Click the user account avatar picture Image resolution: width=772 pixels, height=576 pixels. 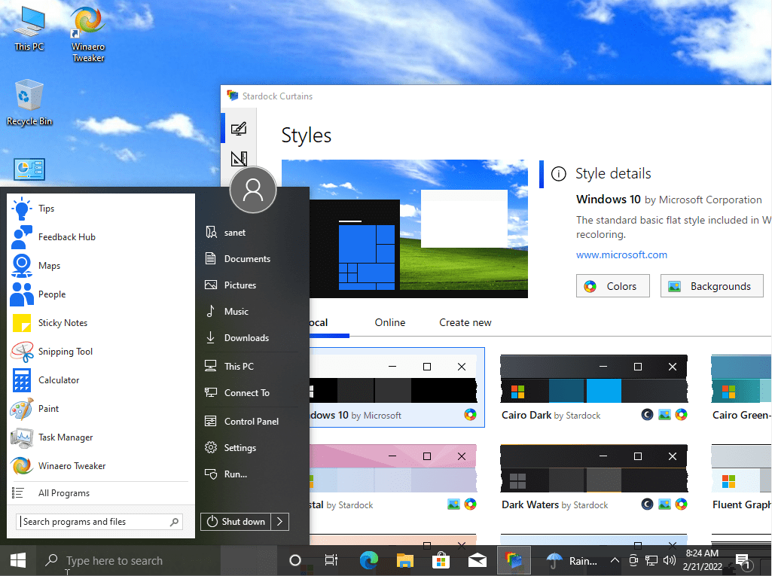(253, 190)
